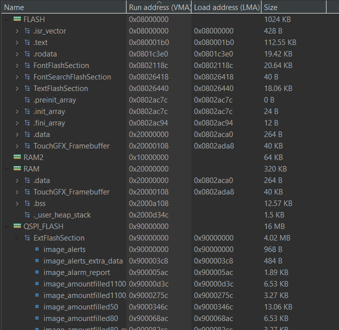This screenshot has width=339, height=330.
Task: Click the 0x0801c3e0 run address for .rodata
Action: (x=148, y=54)
